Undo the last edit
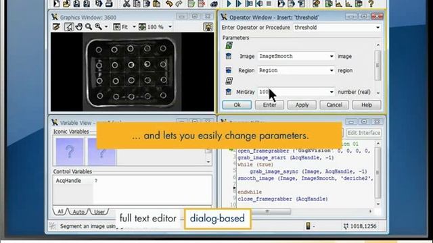The width and height of the screenshot is (433, 243). coord(169,3)
